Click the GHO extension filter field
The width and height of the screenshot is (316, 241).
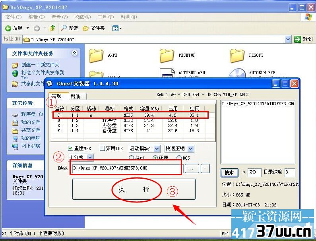[254, 172]
